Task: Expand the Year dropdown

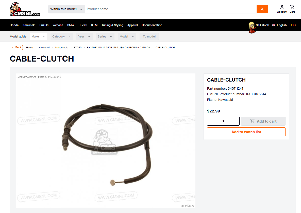Action: coord(85,36)
